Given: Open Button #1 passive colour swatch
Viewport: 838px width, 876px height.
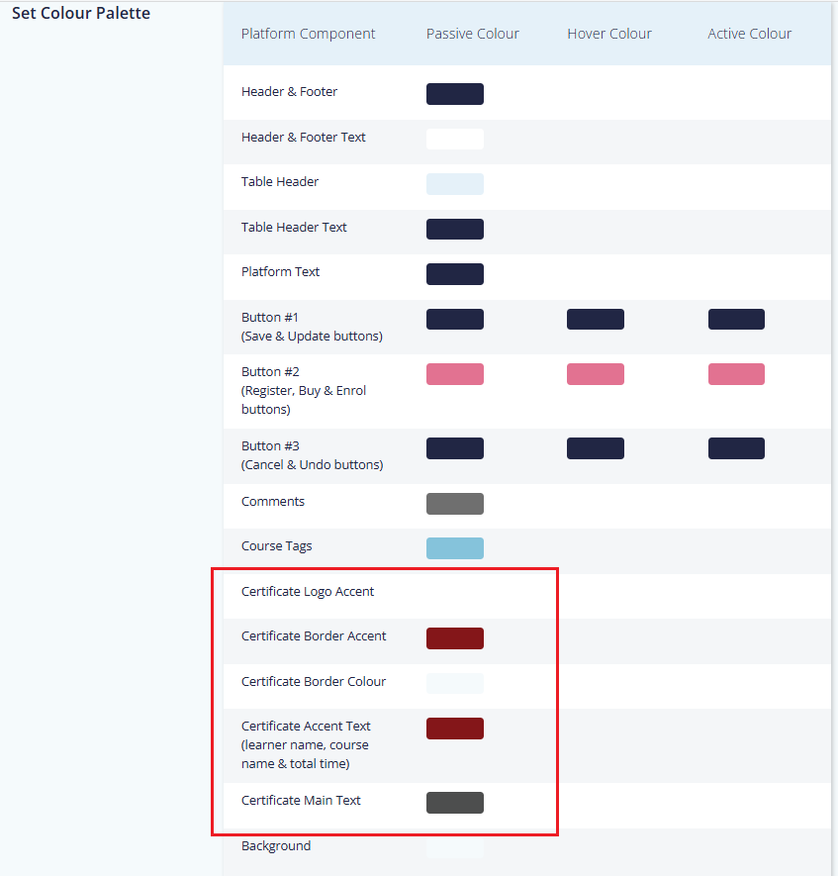Looking at the screenshot, I should (455, 319).
